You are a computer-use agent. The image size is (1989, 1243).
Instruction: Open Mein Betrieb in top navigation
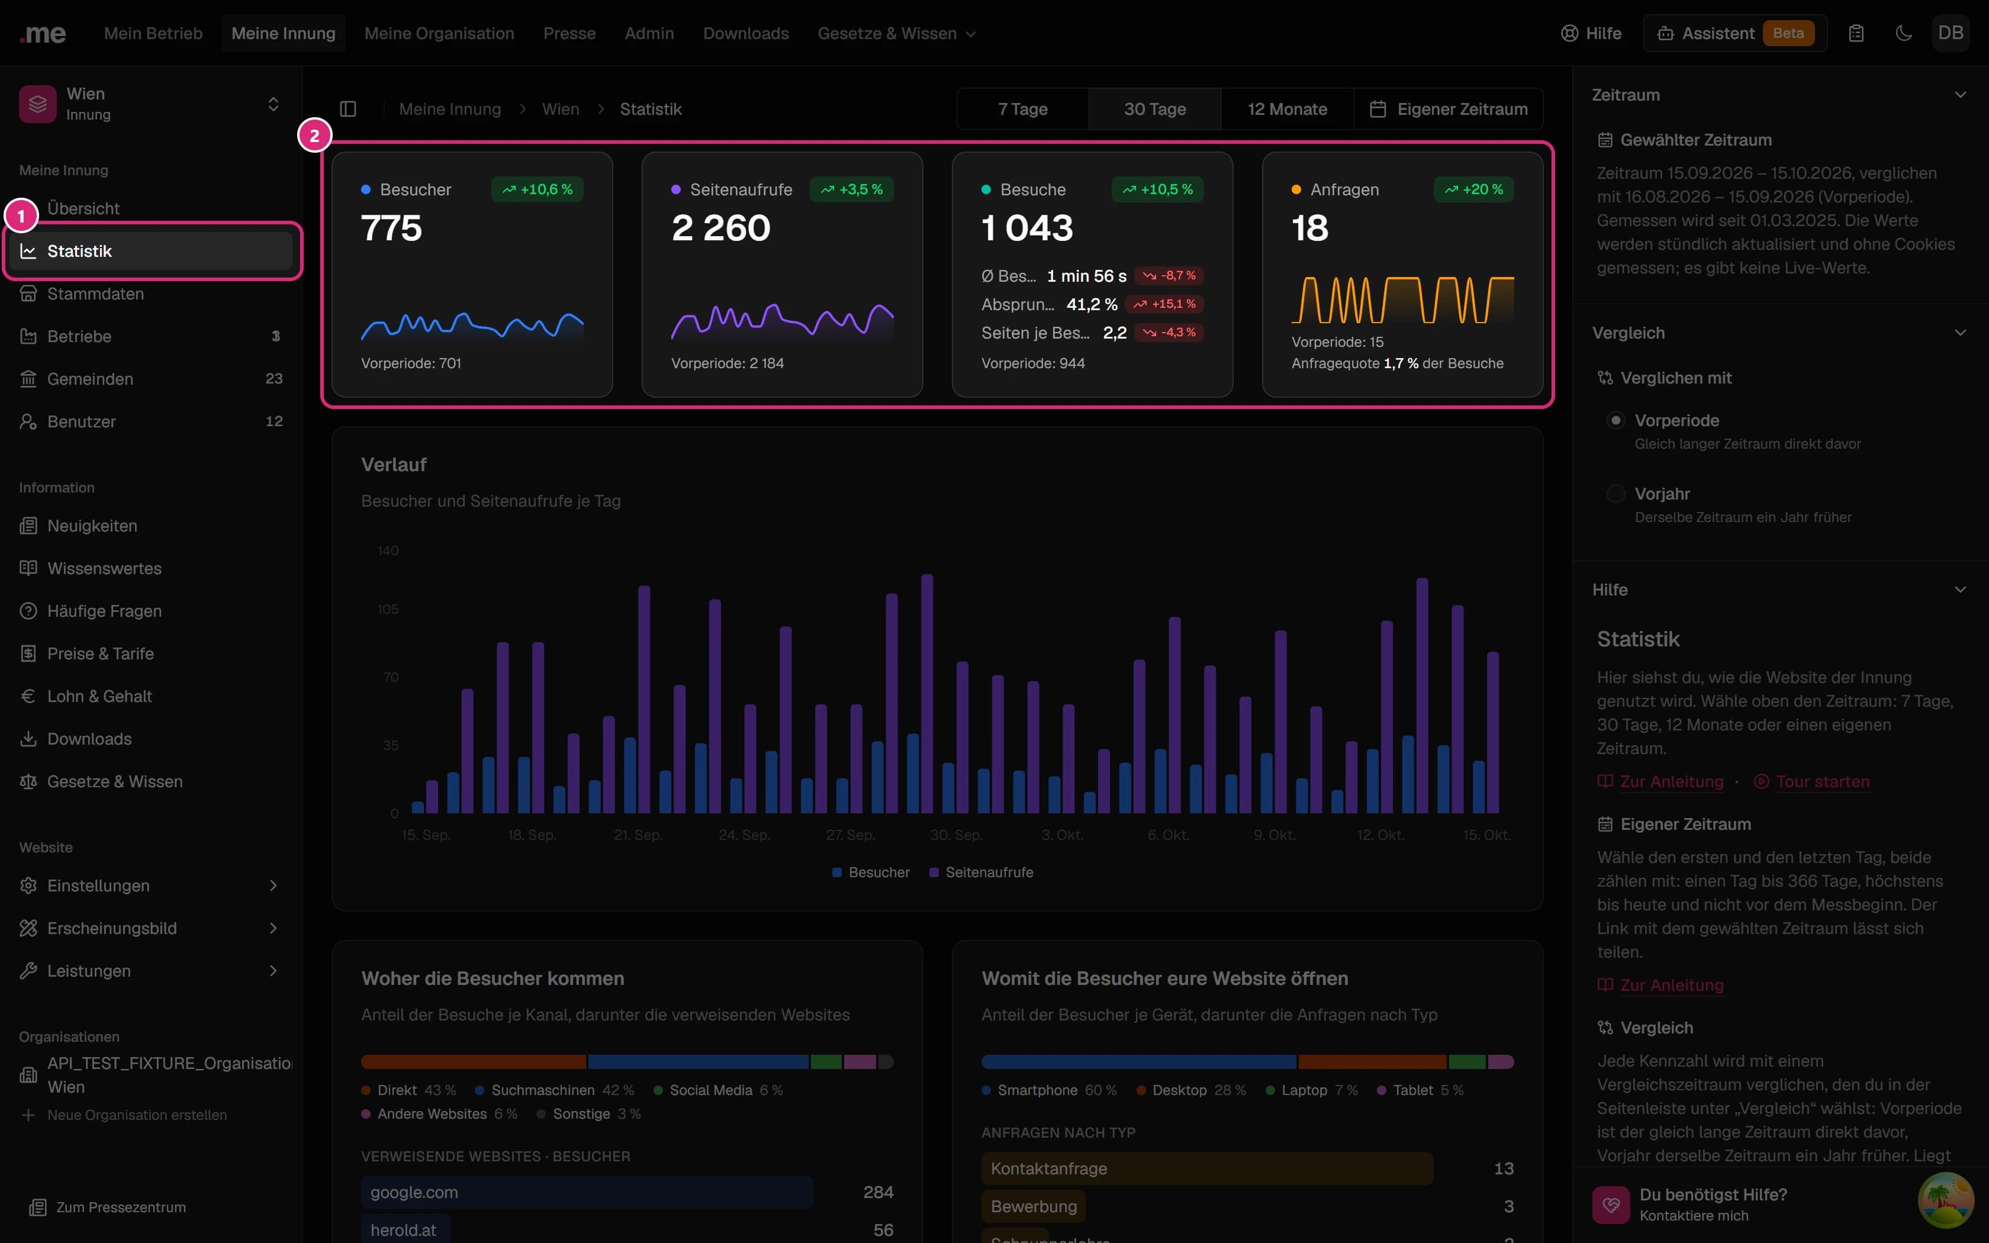click(x=153, y=33)
